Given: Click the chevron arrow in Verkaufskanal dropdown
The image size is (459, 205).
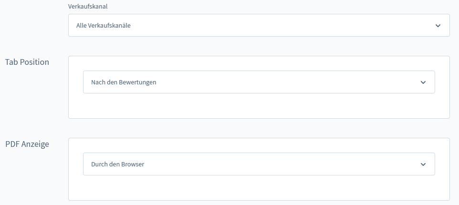Looking at the screenshot, I should pyautogui.click(x=438, y=25).
